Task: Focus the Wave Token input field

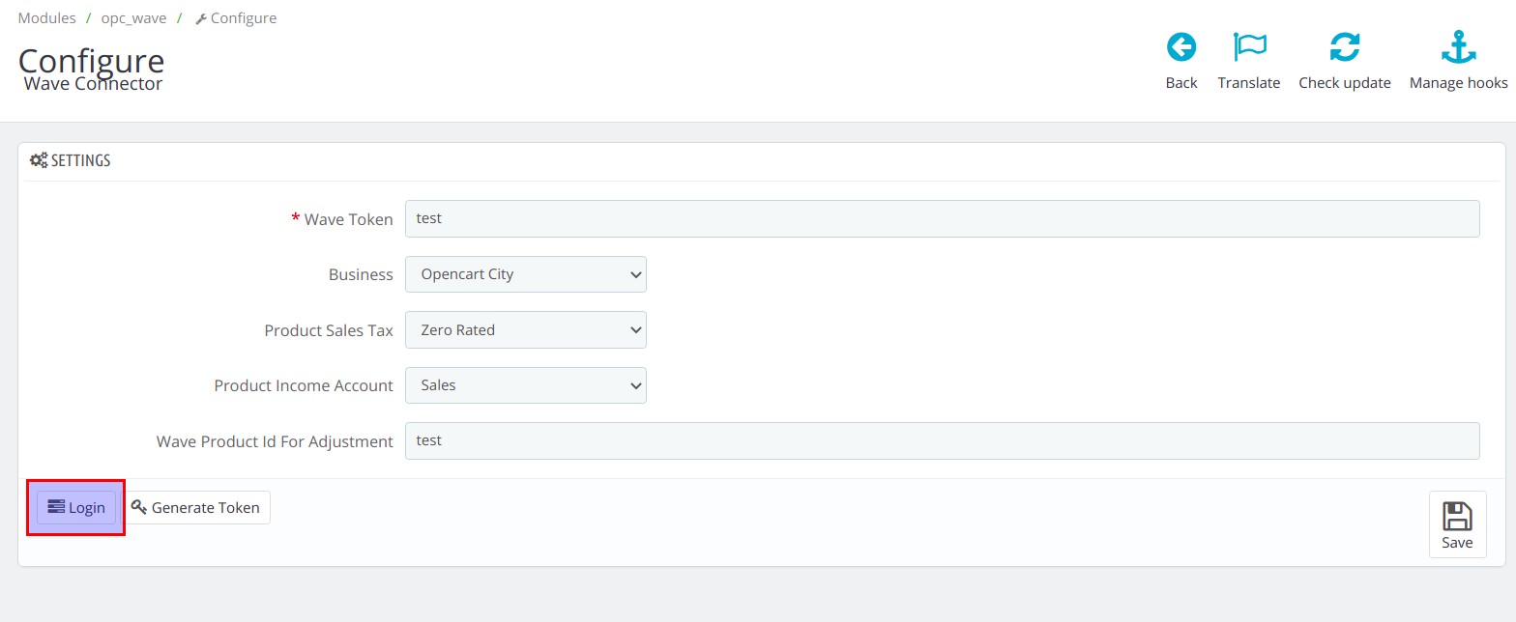Action: (x=942, y=218)
